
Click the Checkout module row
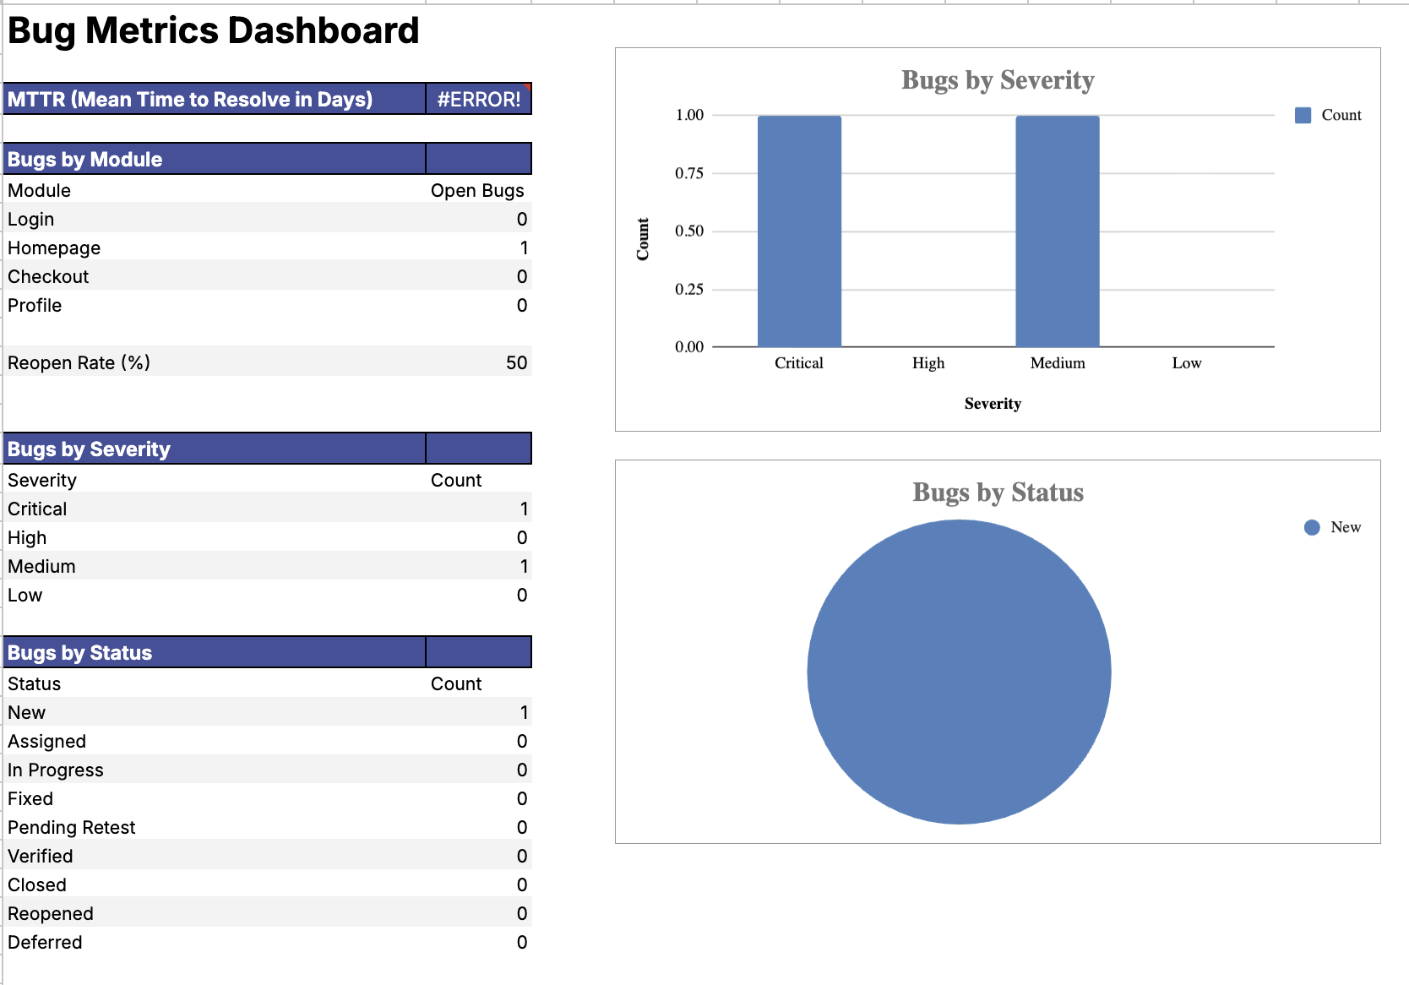(x=47, y=276)
